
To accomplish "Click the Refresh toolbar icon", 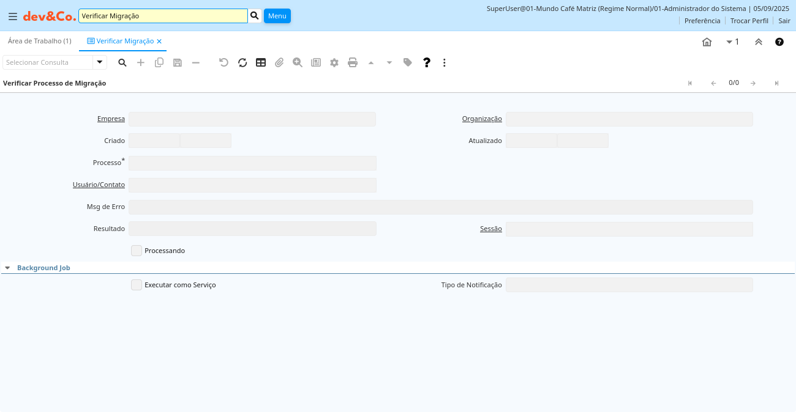I will pyautogui.click(x=242, y=62).
